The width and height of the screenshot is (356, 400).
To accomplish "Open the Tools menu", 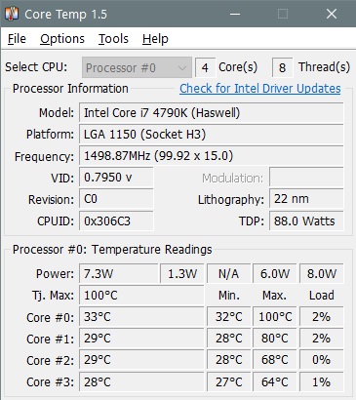I will (x=113, y=39).
